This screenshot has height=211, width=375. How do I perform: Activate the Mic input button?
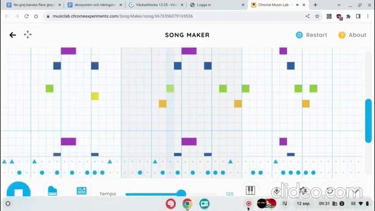[x=277, y=190]
